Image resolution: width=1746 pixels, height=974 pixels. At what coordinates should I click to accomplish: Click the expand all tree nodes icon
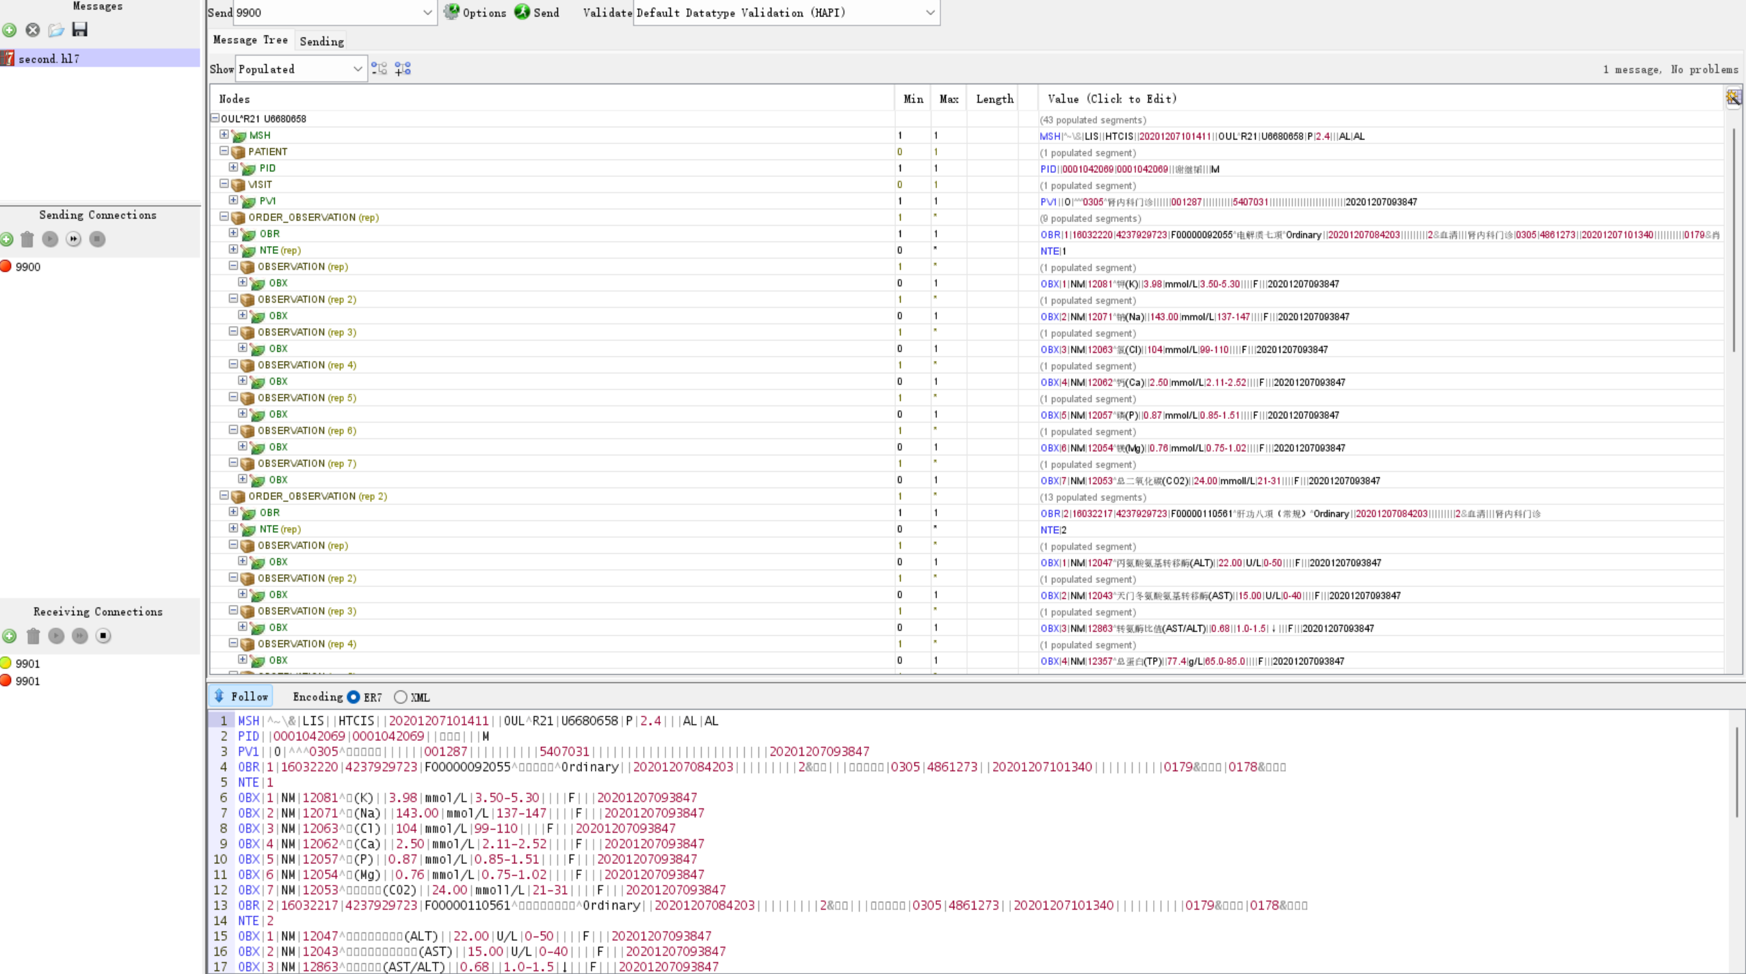403,68
